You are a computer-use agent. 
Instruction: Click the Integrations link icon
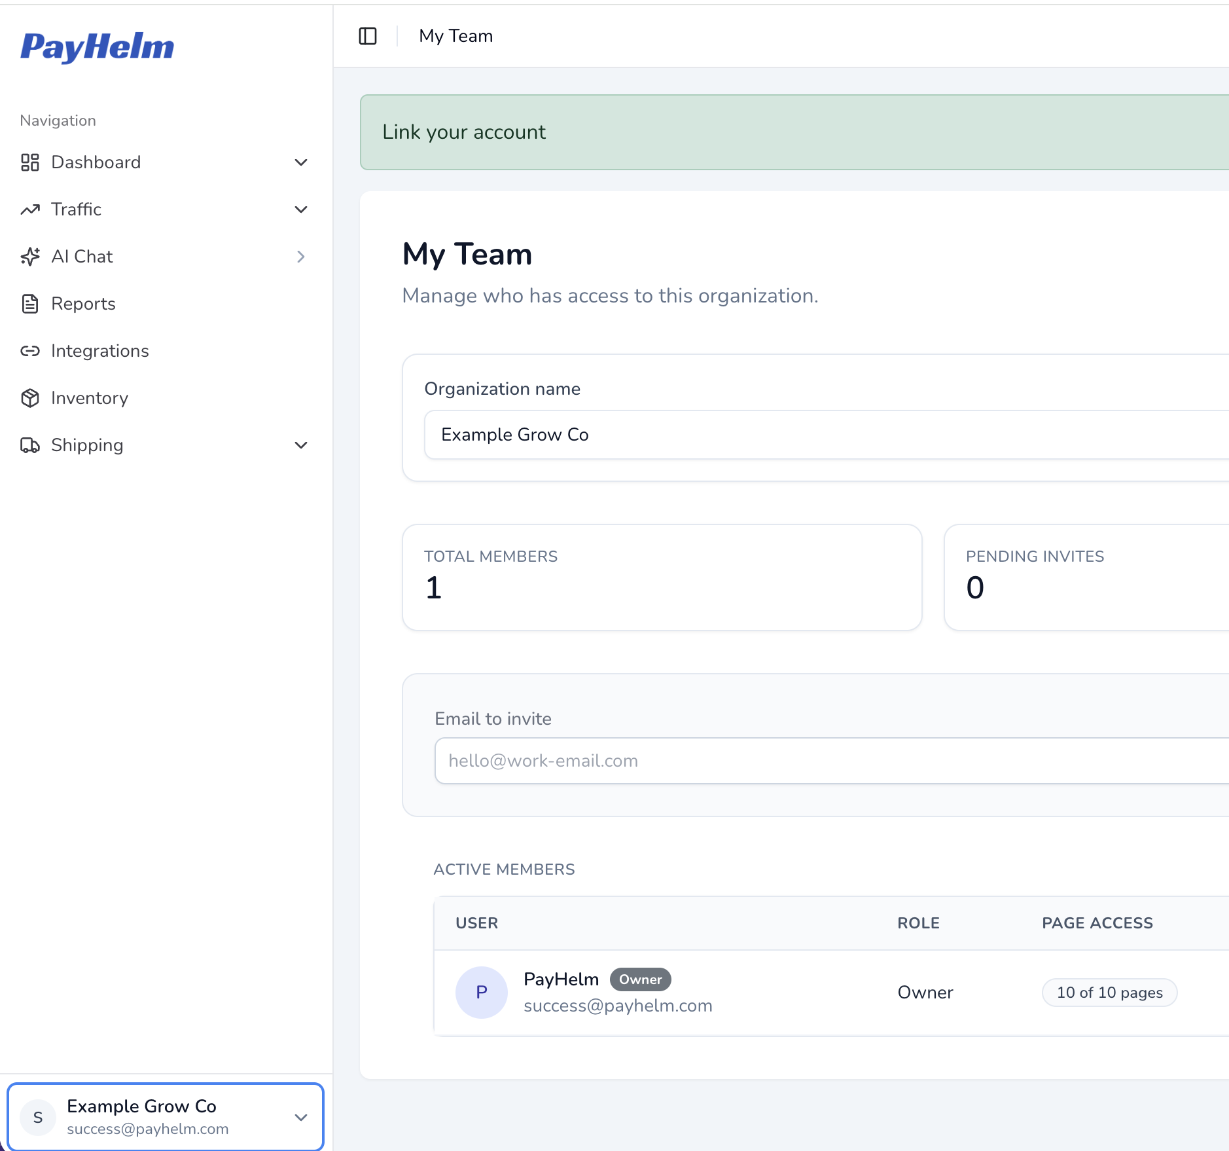(30, 351)
